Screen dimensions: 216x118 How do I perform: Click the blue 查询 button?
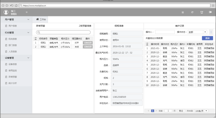point(207,38)
